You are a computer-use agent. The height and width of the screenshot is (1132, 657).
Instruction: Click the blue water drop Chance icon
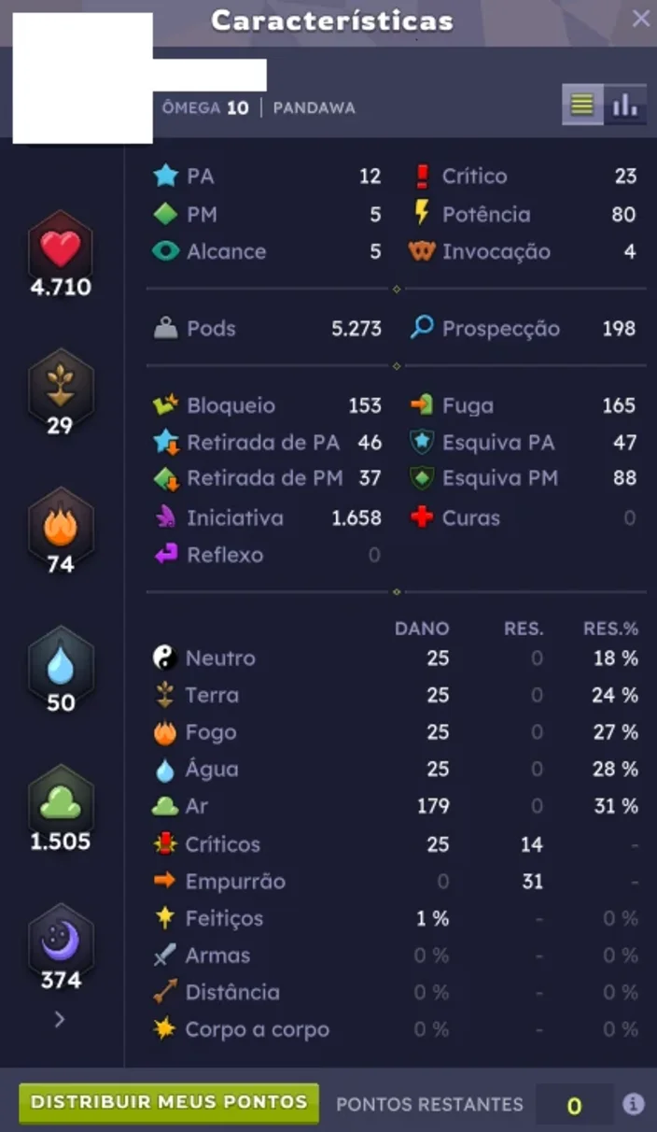pyautogui.click(x=61, y=664)
